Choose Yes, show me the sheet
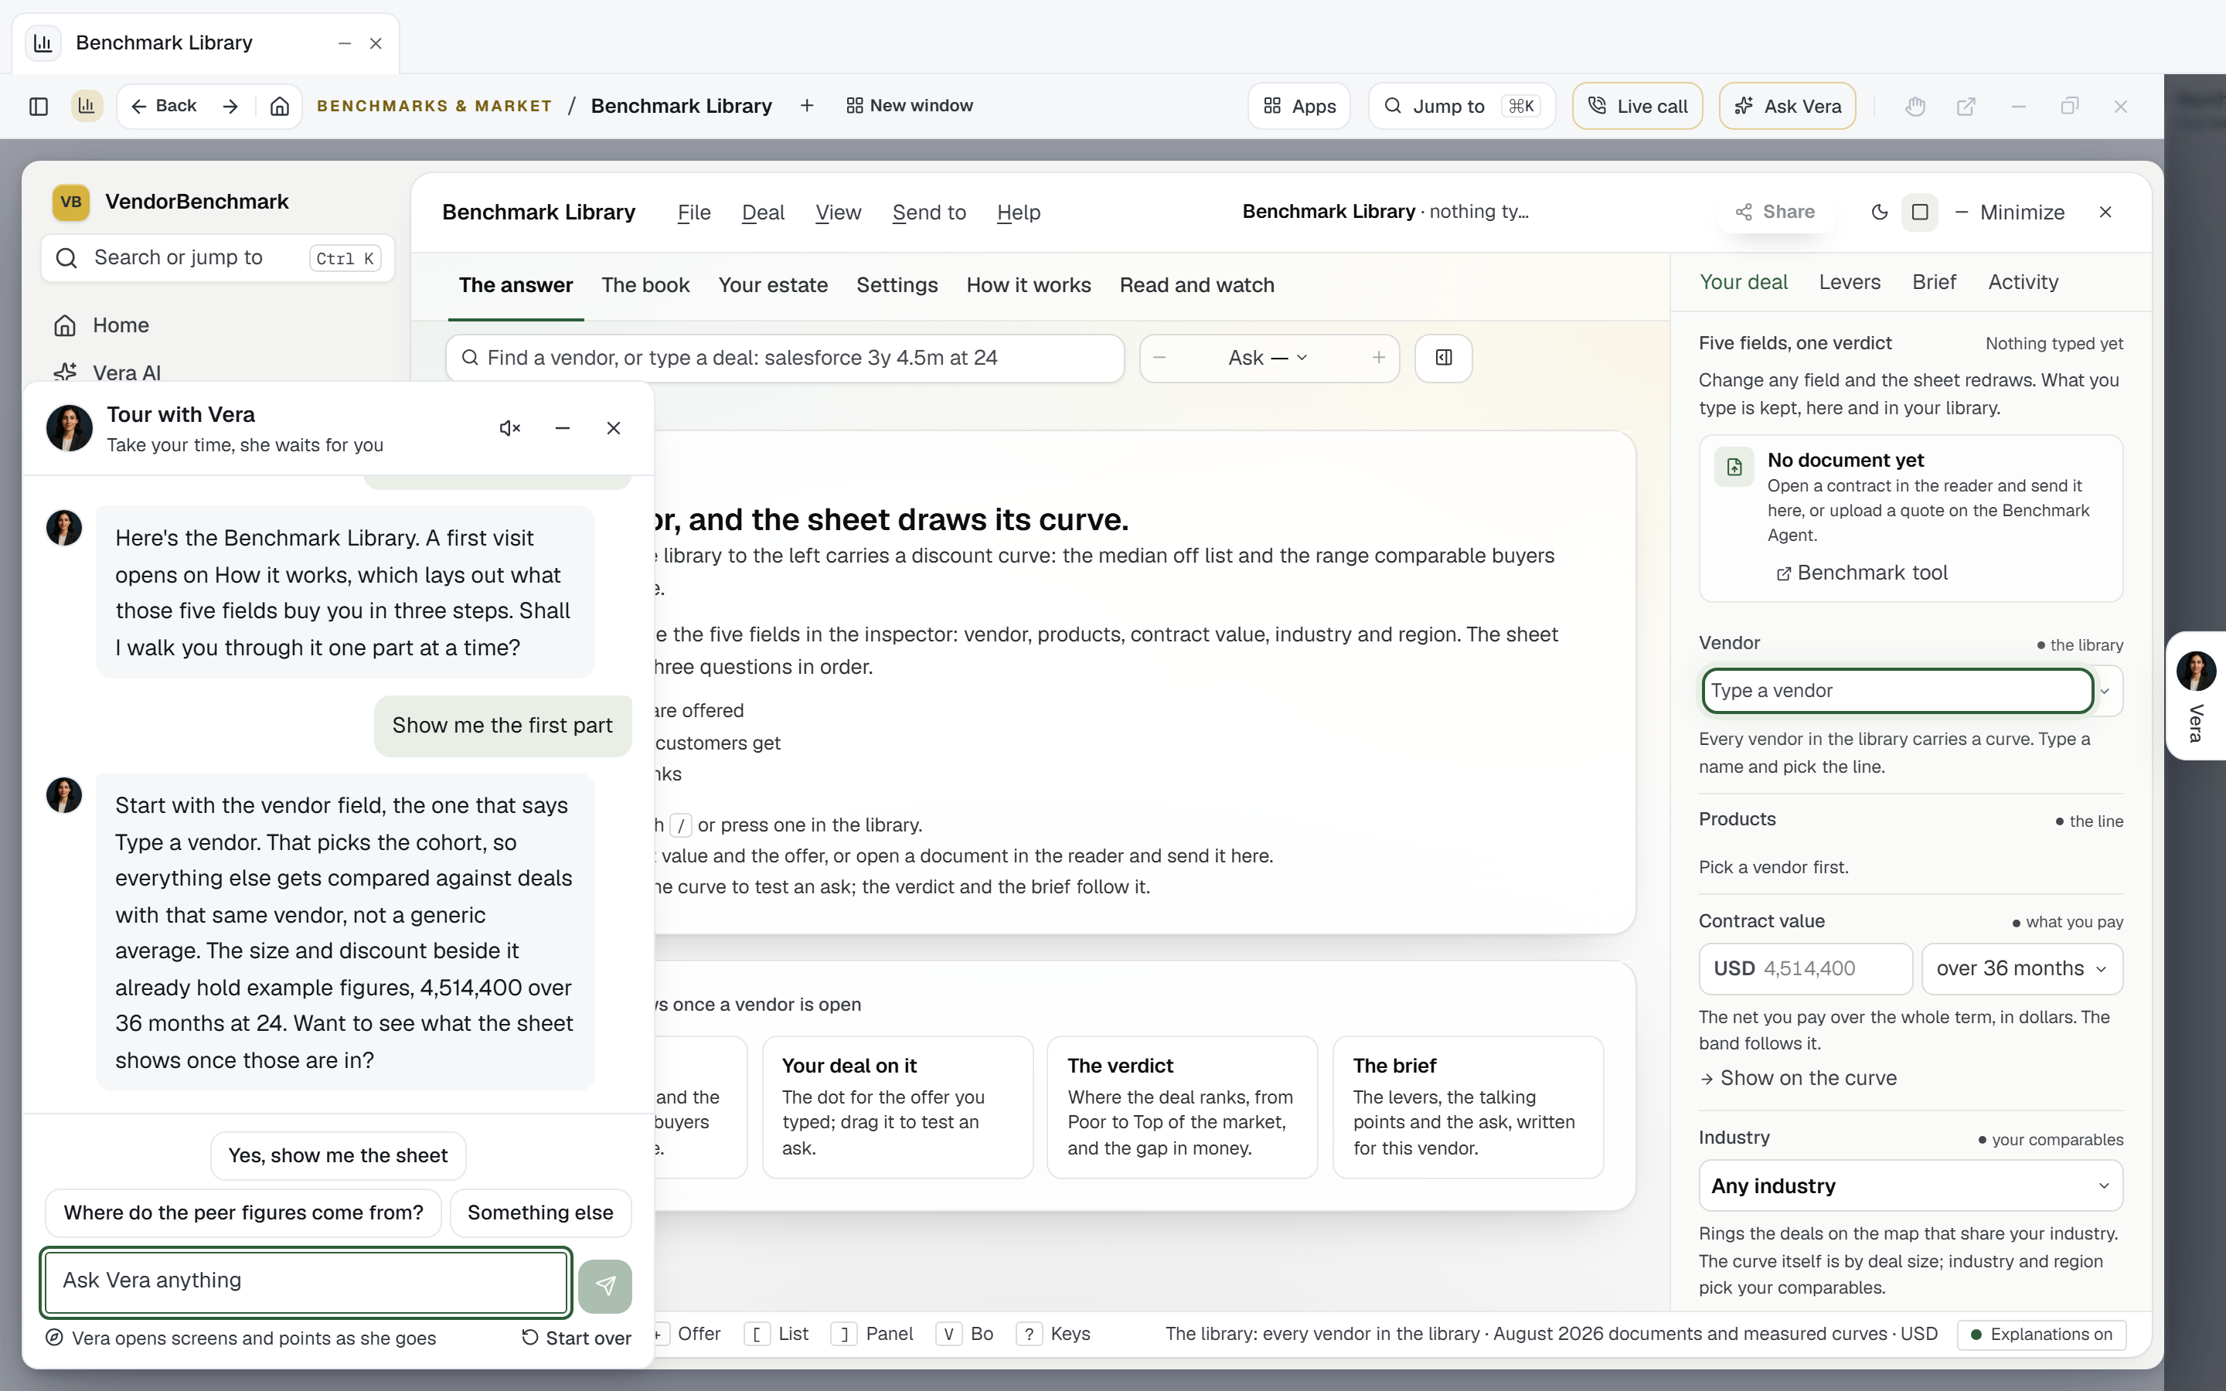 338,1155
